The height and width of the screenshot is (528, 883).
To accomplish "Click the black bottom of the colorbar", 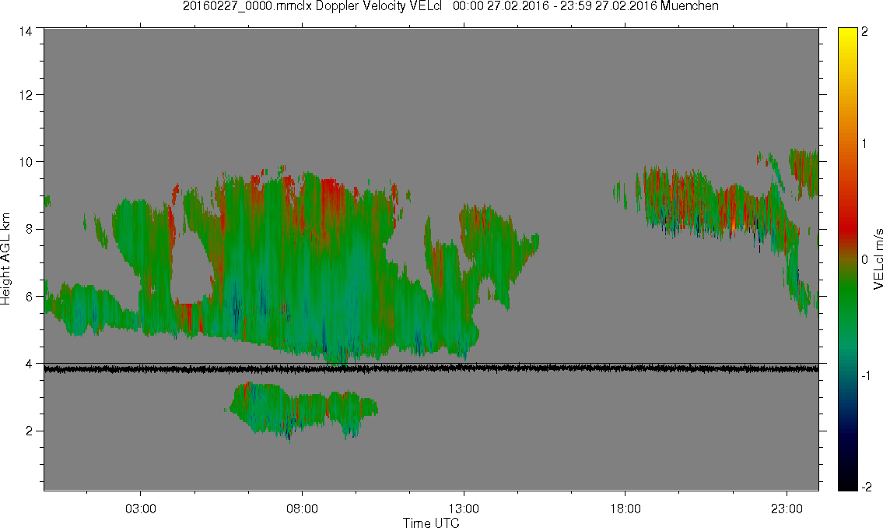I will (847, 482).
